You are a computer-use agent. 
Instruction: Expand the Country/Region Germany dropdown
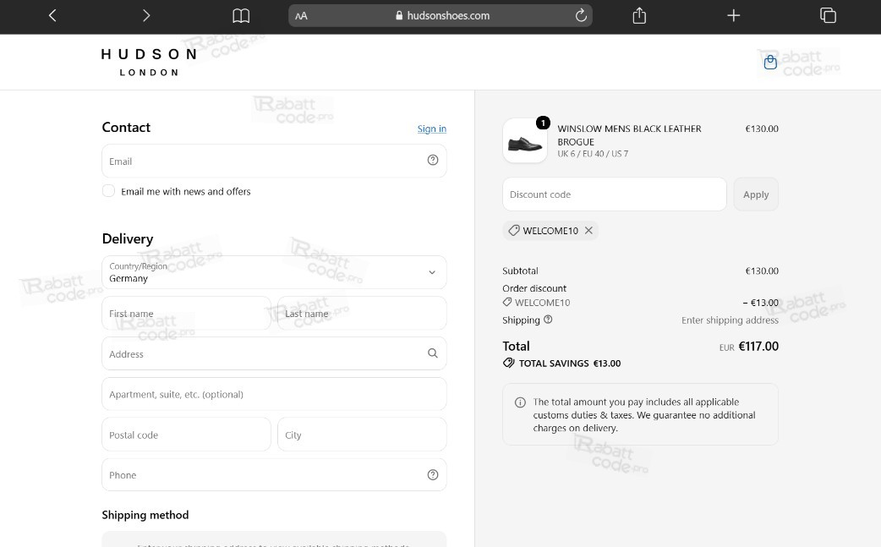pyautogui.click(x=274, y=272)
